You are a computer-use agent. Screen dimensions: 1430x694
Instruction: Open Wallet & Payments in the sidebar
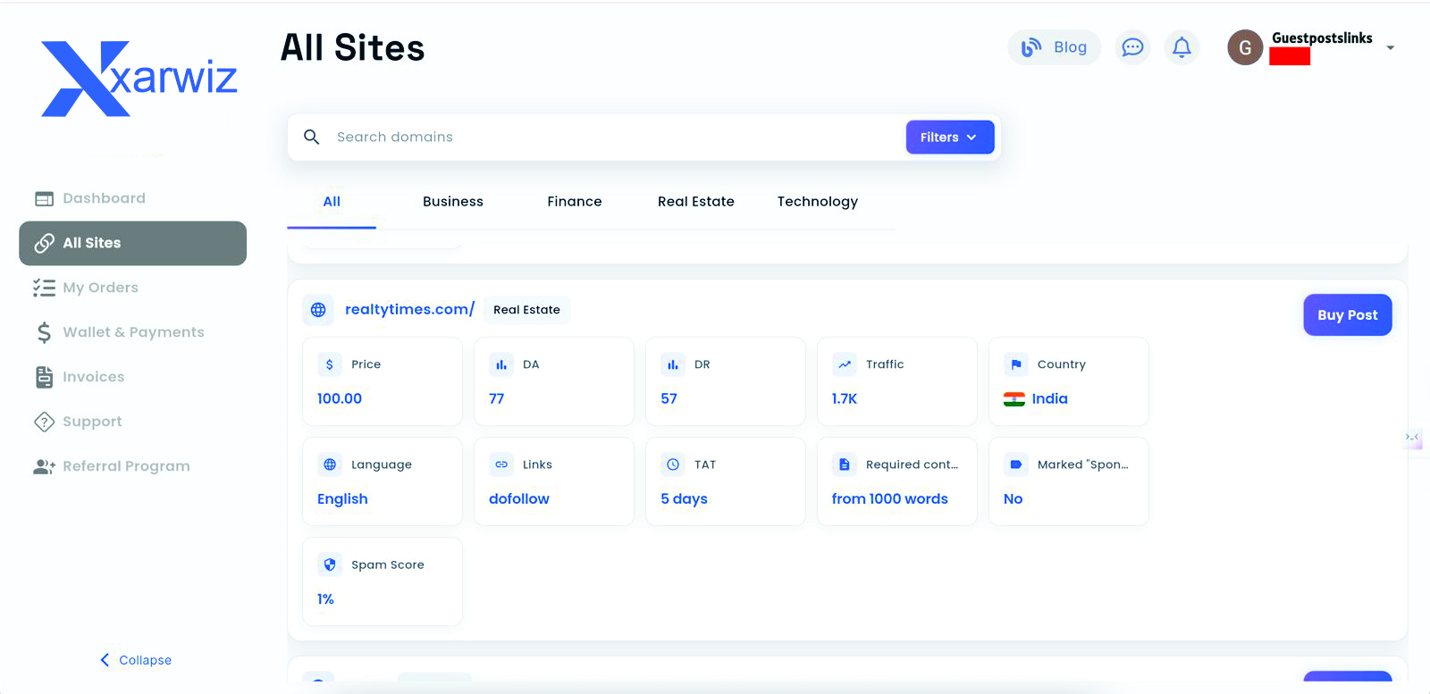click(x=133, y=332)
